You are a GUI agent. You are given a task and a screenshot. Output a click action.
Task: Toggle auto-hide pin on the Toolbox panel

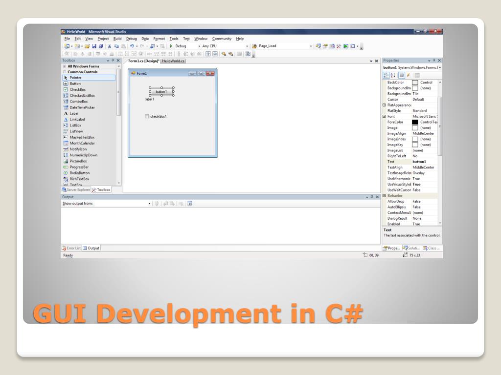[113, 60]
